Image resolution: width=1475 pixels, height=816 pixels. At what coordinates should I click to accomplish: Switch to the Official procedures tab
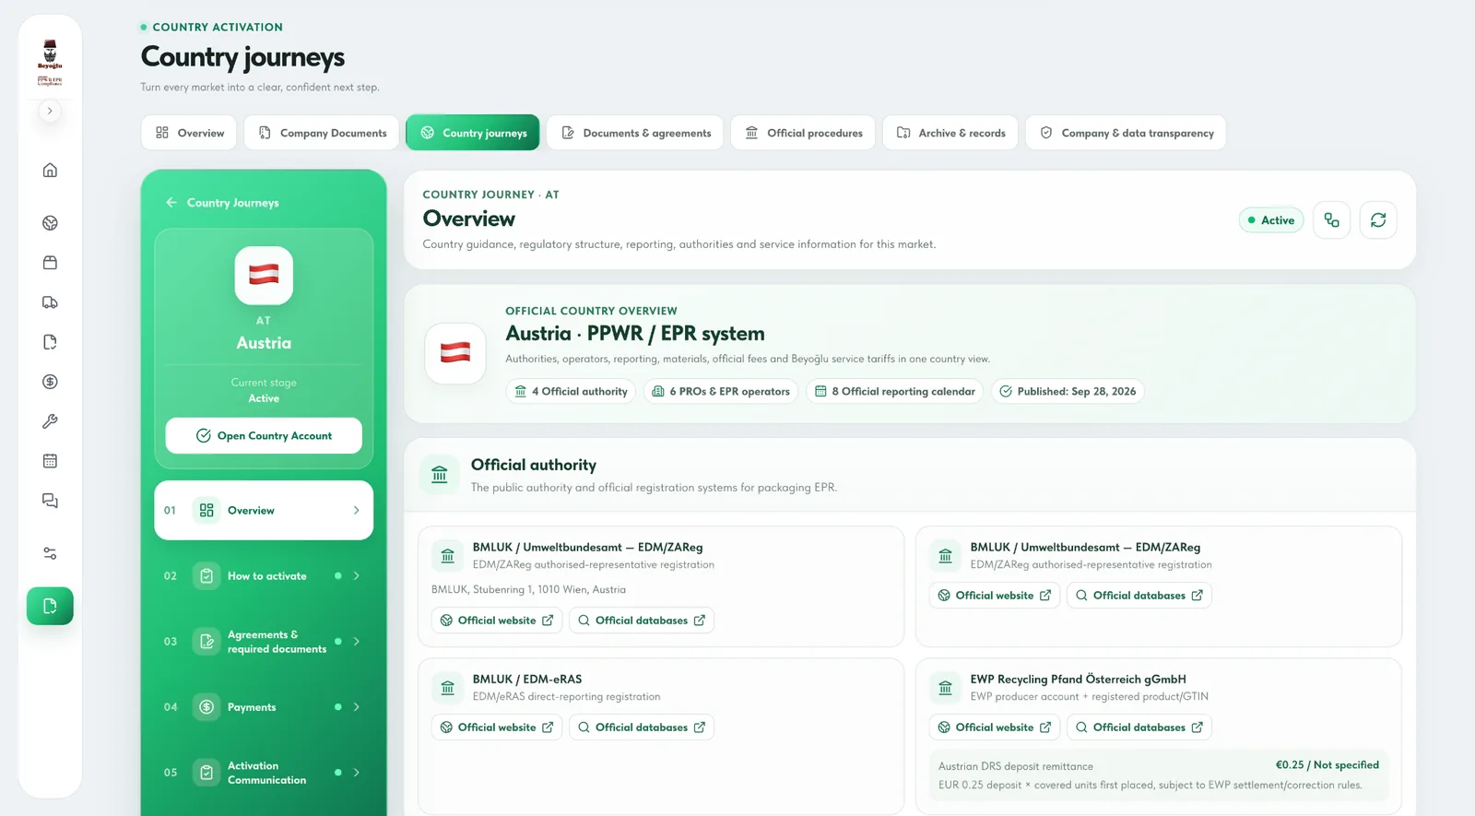click(x=803, y=133)
